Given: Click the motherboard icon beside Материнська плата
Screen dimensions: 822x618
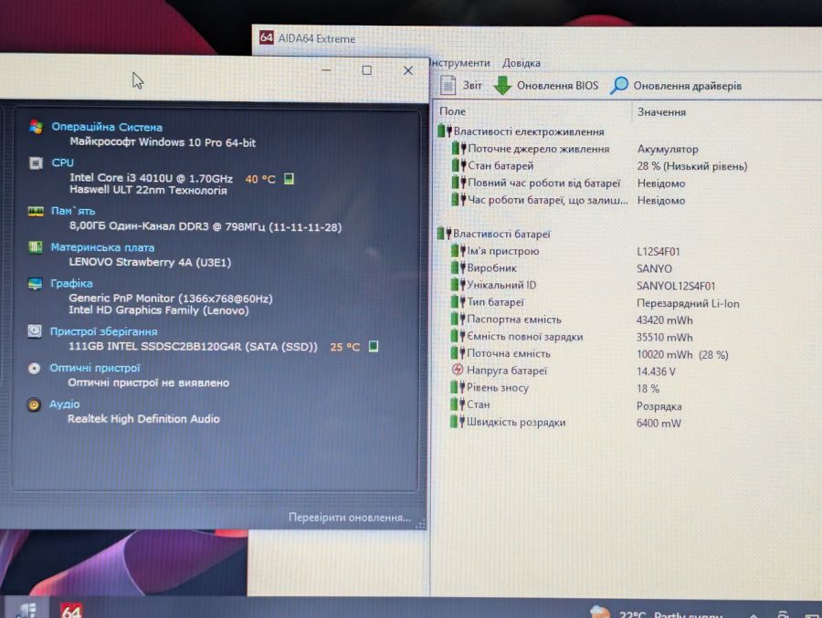Looking at the screenshot, I should pyautogui.click(x=35, y=246).
